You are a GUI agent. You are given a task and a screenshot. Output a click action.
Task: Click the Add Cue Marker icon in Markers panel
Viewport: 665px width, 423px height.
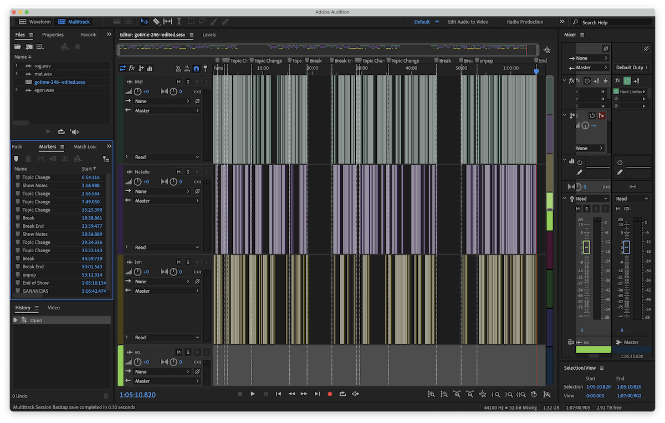pos(17,159)
